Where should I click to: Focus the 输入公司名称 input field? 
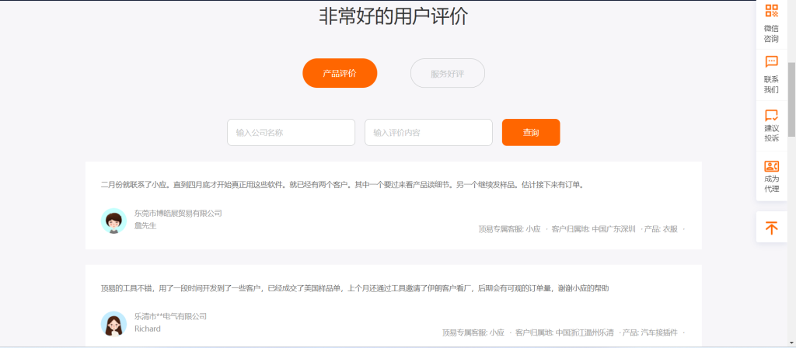pos(291,132)
